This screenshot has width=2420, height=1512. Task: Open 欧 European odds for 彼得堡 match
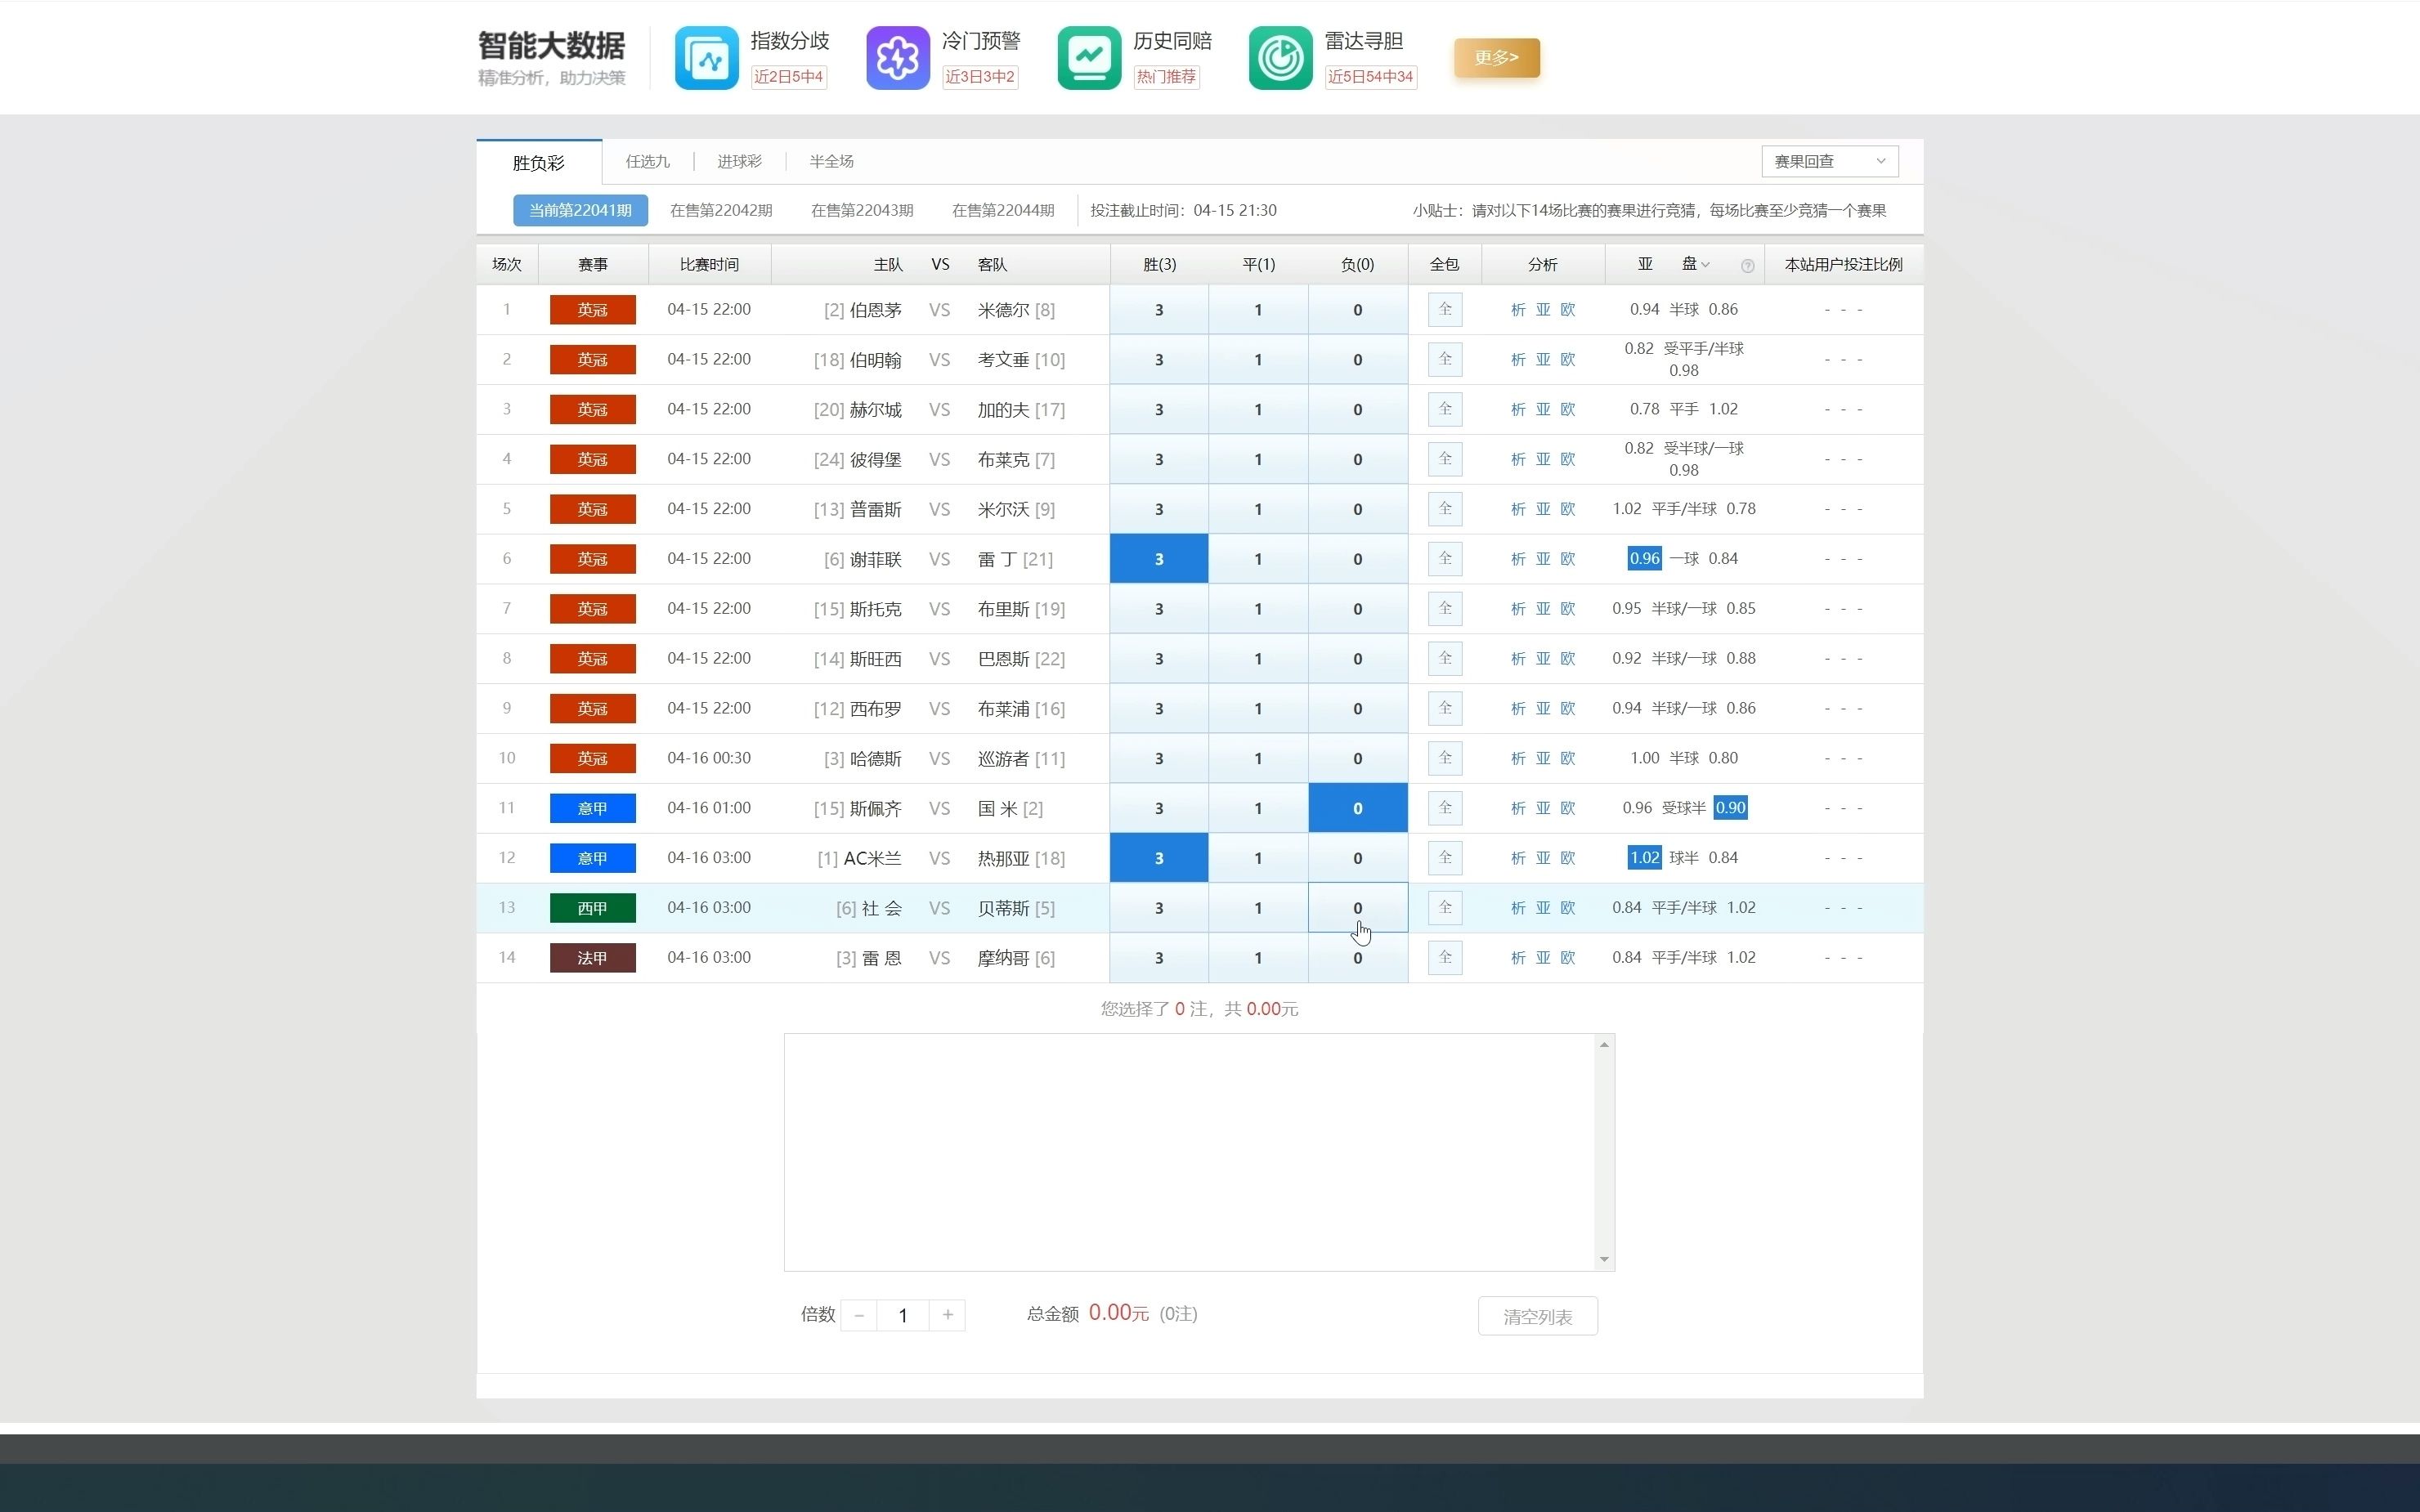(1568, 460)
